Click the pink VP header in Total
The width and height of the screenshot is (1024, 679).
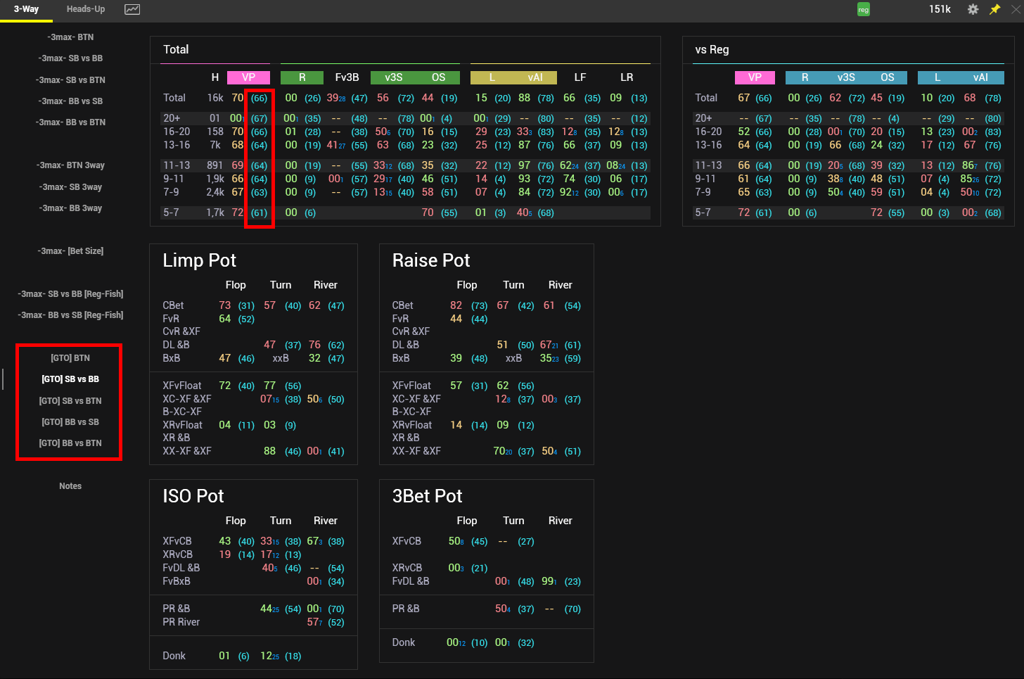pos(249,77)
